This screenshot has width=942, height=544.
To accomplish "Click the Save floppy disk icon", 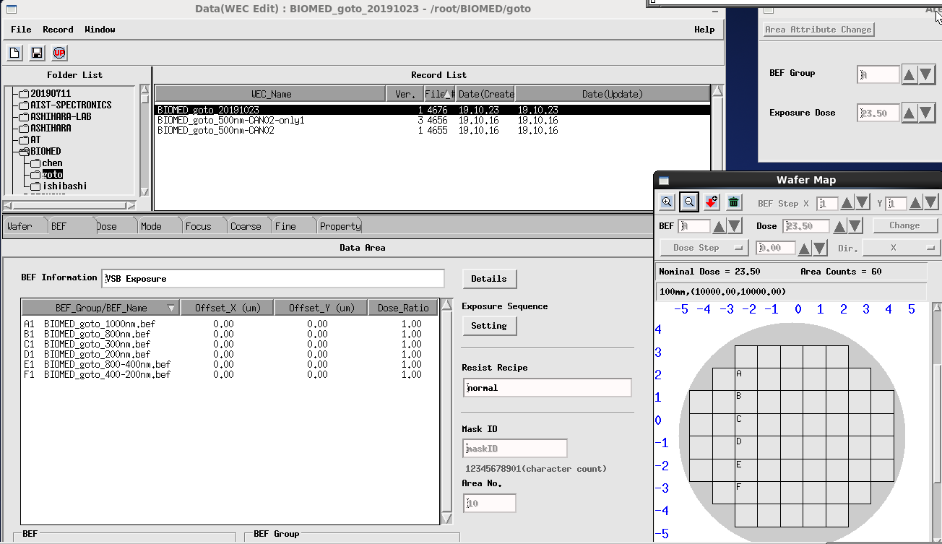I will [x=37, y=53].
